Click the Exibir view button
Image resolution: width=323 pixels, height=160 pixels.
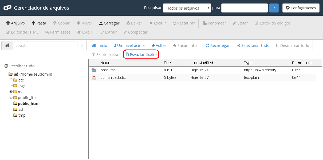85,32
